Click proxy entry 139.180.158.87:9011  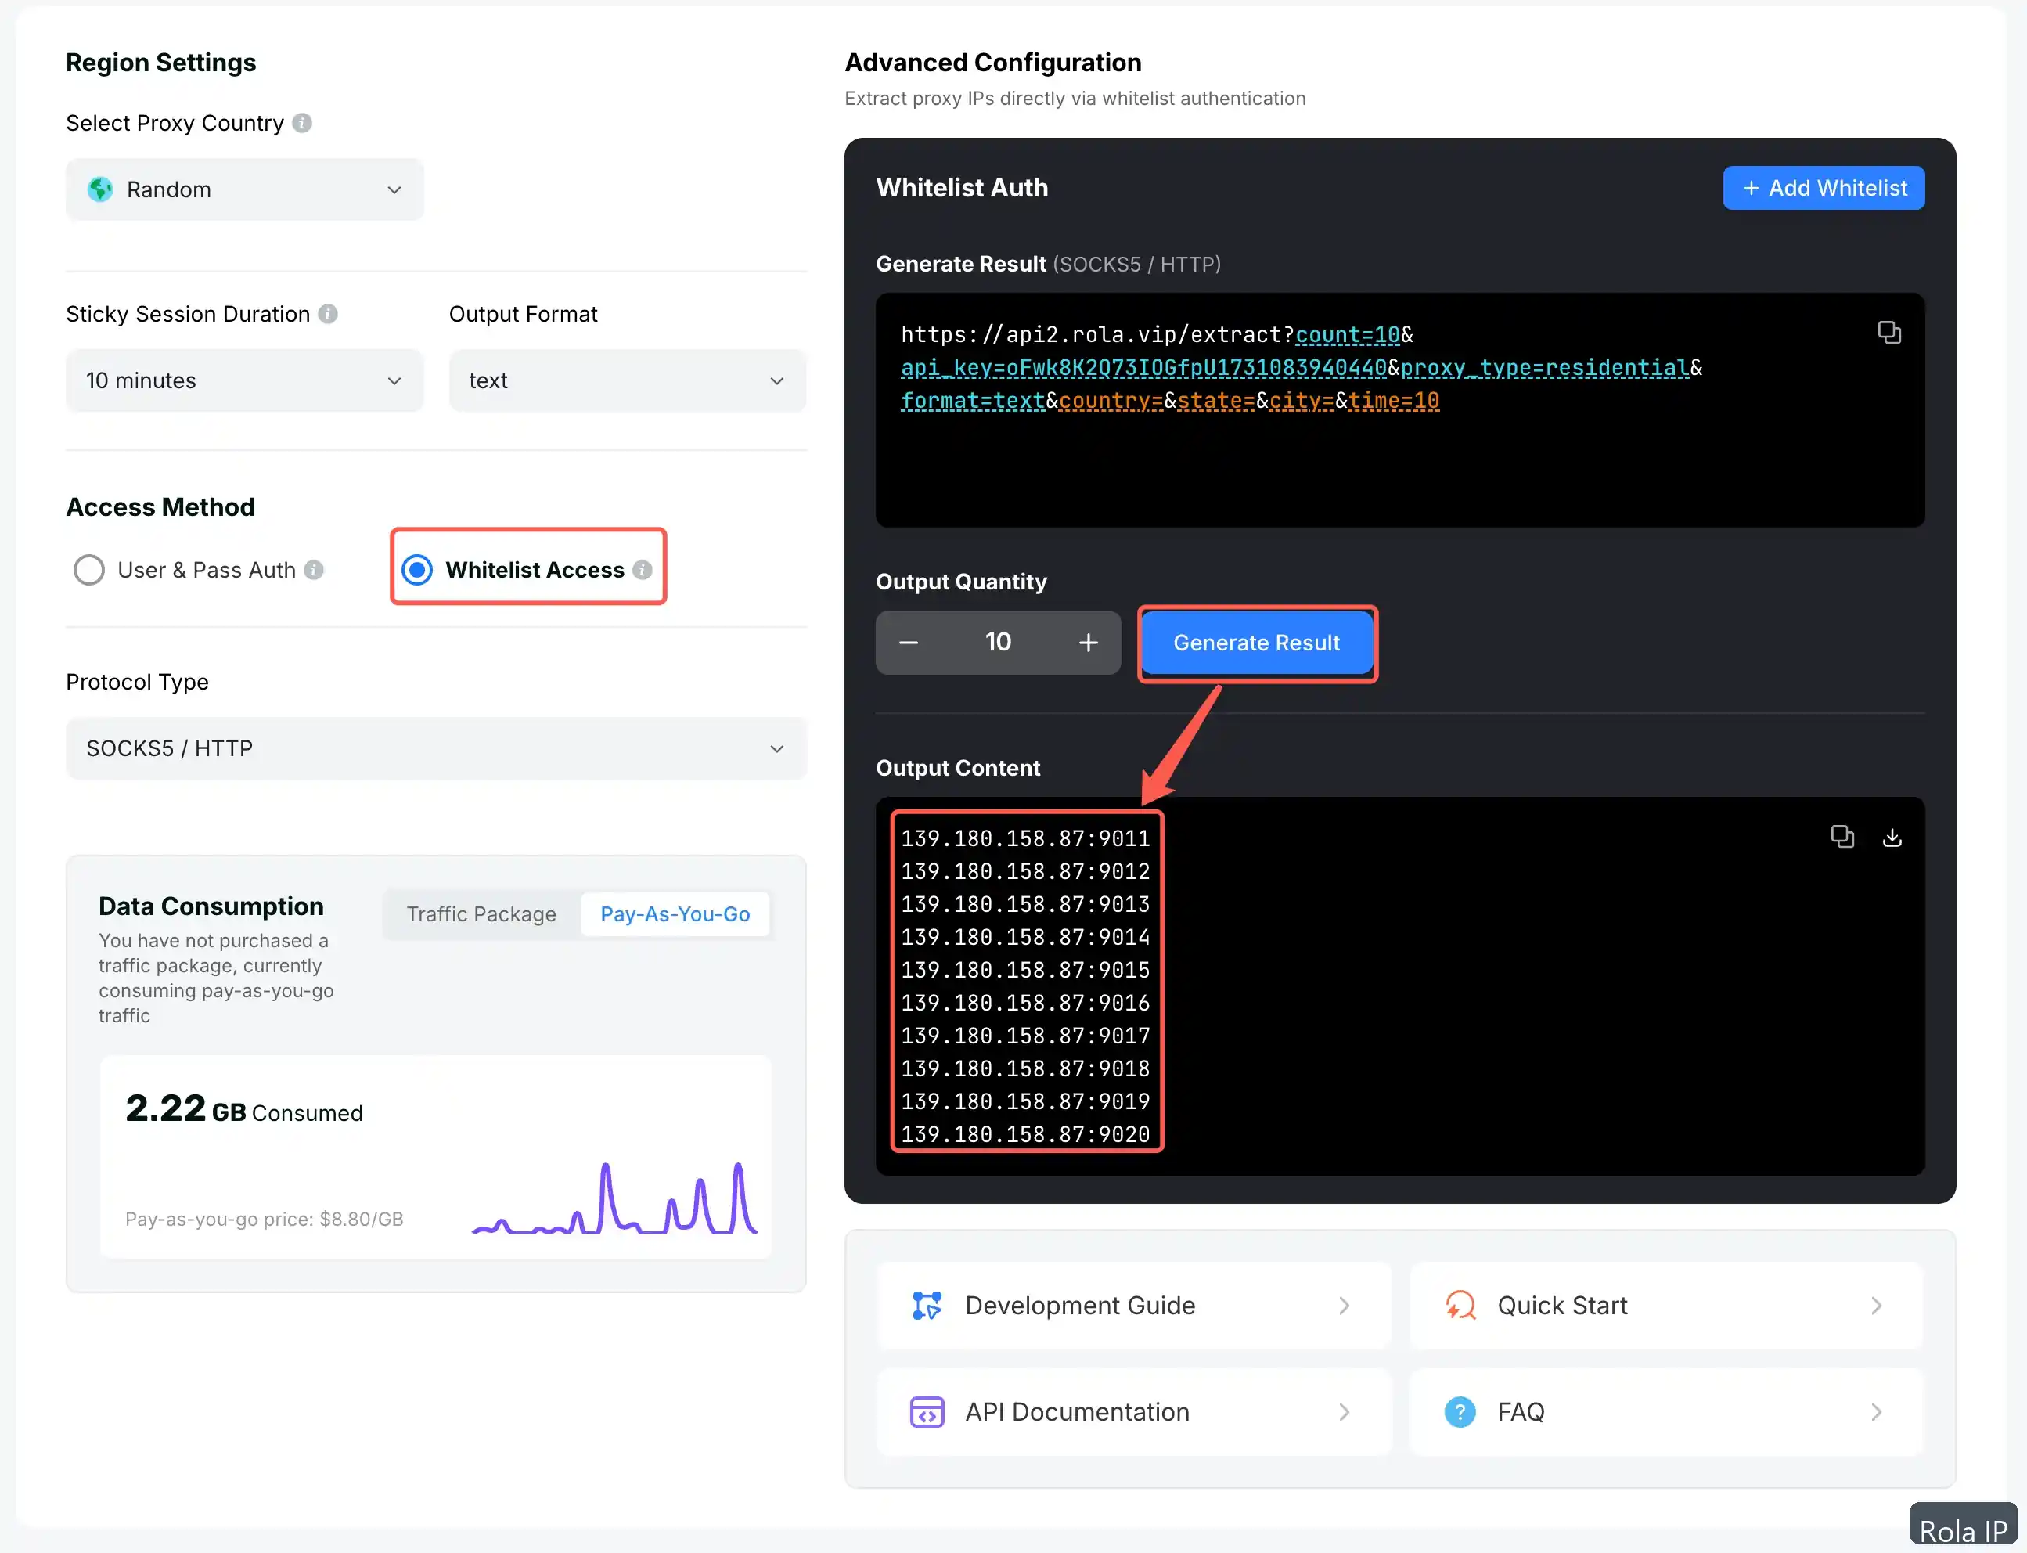coord(1025,838)
